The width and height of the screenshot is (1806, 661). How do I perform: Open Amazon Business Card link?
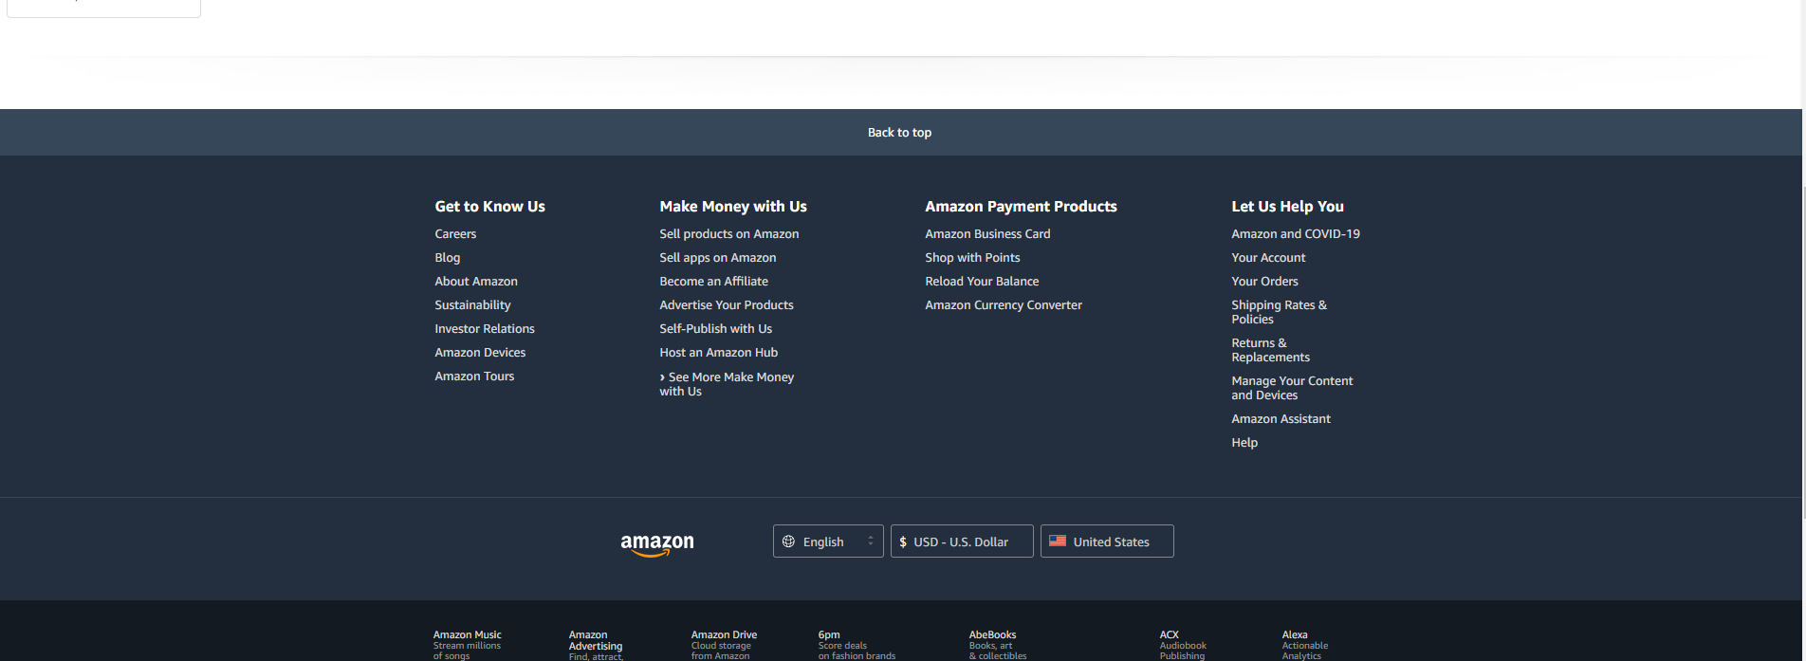click(x=988, y=234)
